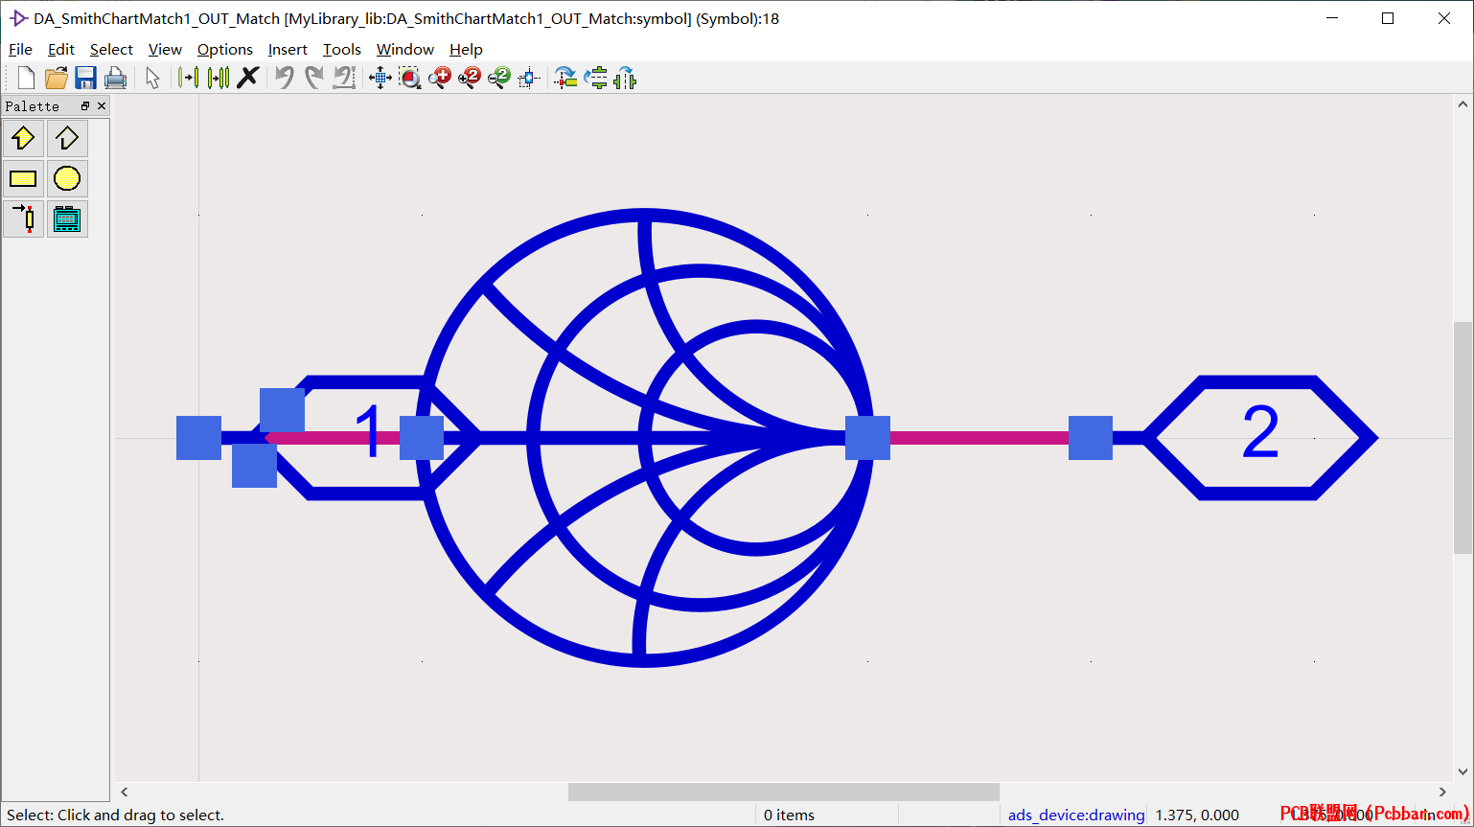Float the Palette panel with the undock icon
This screenshot has width=1474, height=827.
[x=85, y=105]
